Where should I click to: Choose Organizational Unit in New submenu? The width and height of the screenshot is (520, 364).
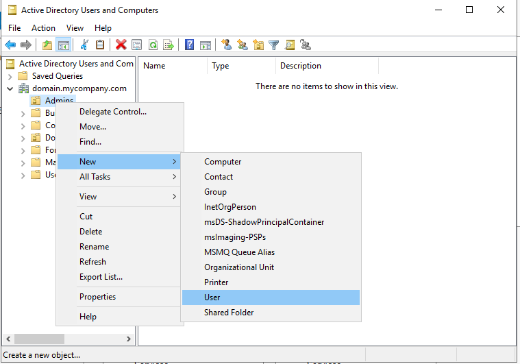click(239, 267)
